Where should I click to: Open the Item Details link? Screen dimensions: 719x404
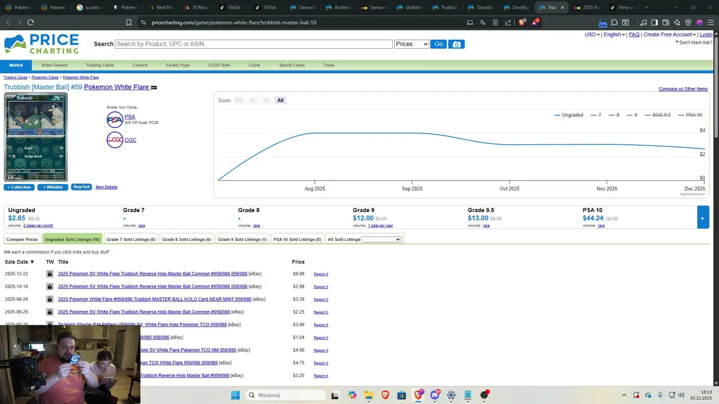pos(107,187)
